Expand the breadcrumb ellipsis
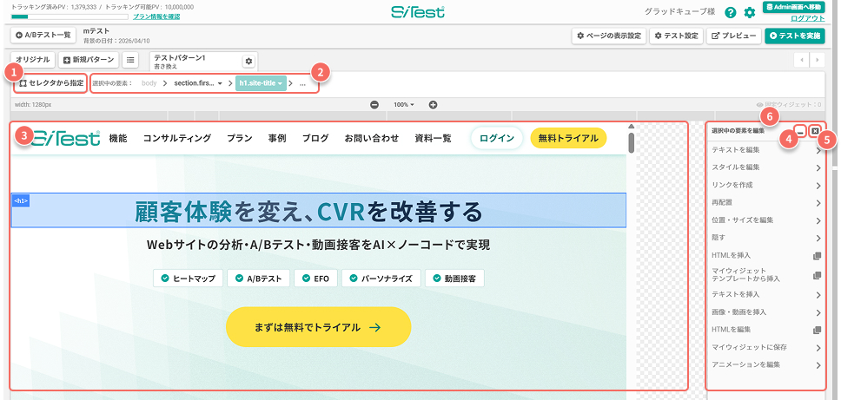841x400 pixels. [303, 83]
